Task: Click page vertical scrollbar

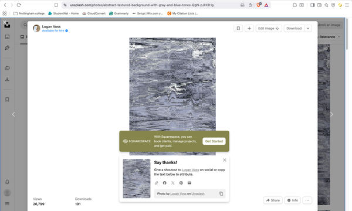Action: pos(347,33)
